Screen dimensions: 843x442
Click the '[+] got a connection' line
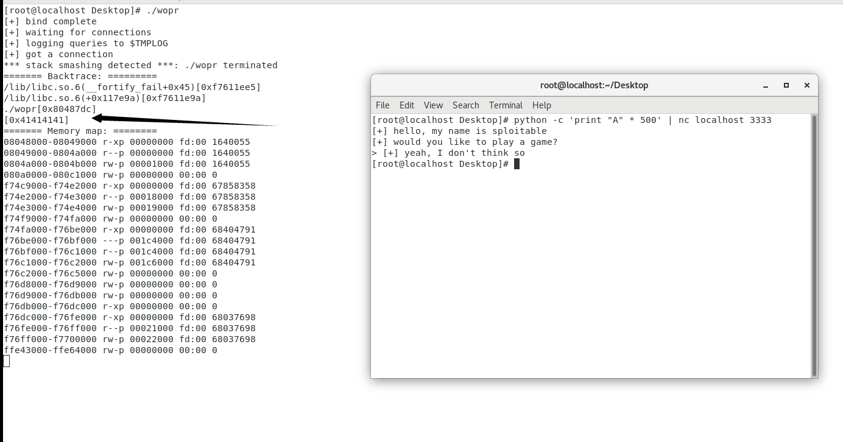pos(58,54)
